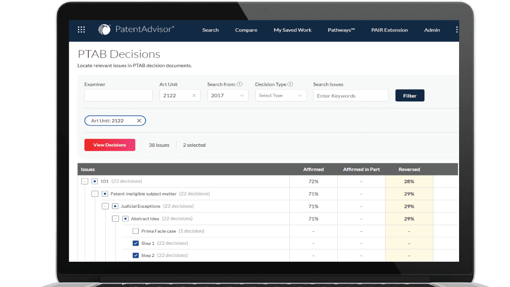Check the Prima Facie case checkbox
The image size is (510, 287).
[136, 231]
